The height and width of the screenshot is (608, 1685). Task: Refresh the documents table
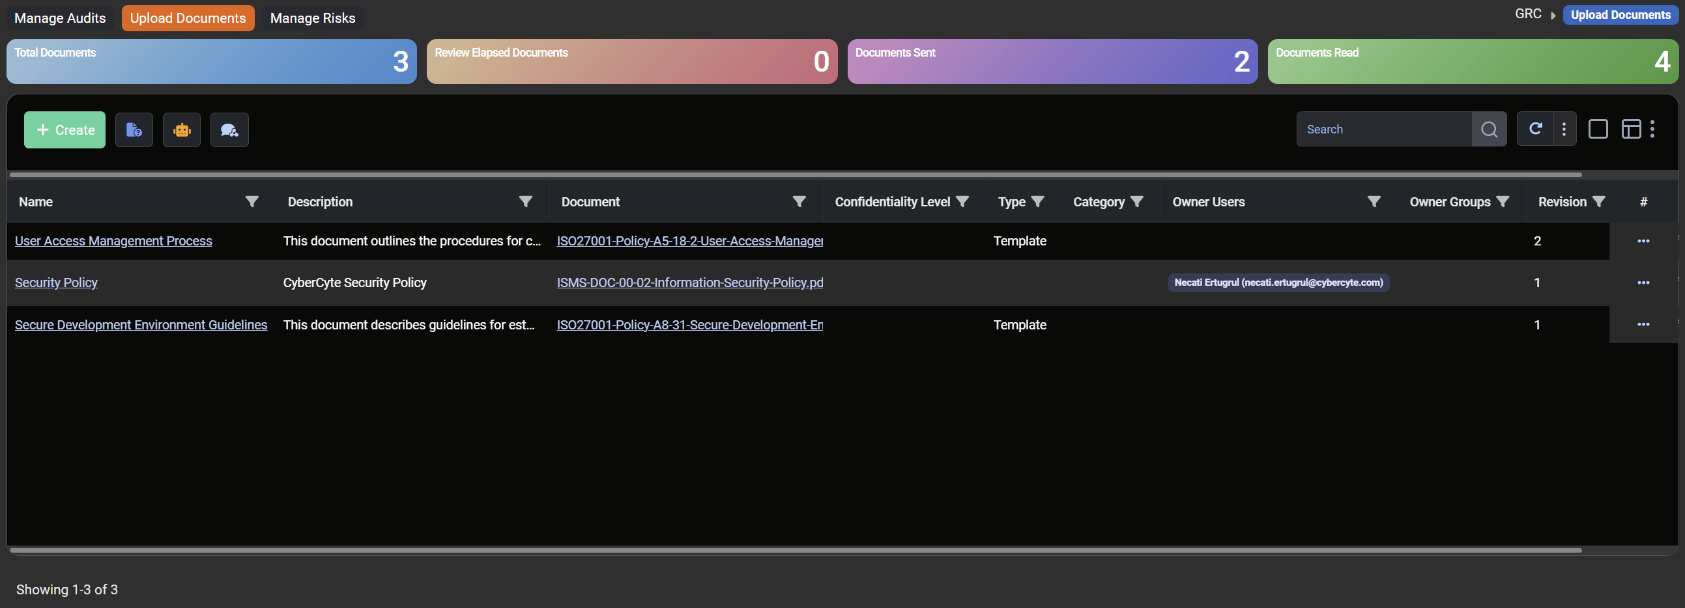1535,129
